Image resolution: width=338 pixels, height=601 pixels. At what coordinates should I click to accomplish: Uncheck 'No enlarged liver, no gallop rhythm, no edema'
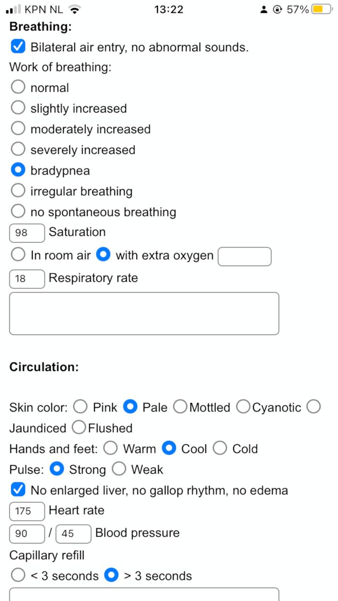[18, 489]
